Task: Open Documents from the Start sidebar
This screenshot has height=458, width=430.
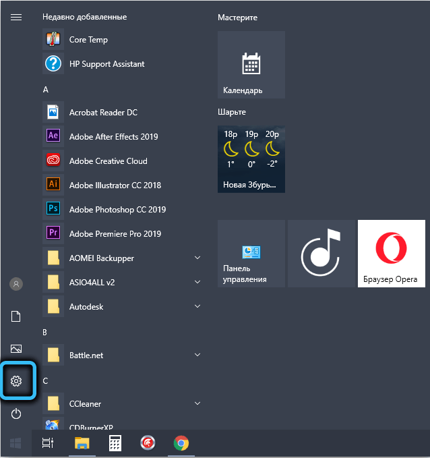Action: 16,316
